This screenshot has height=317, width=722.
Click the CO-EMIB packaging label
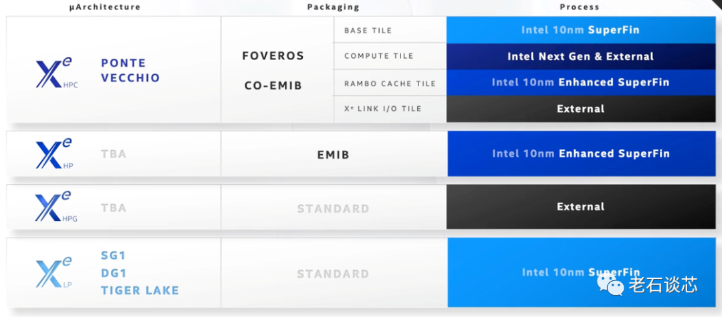pos(273,85)
